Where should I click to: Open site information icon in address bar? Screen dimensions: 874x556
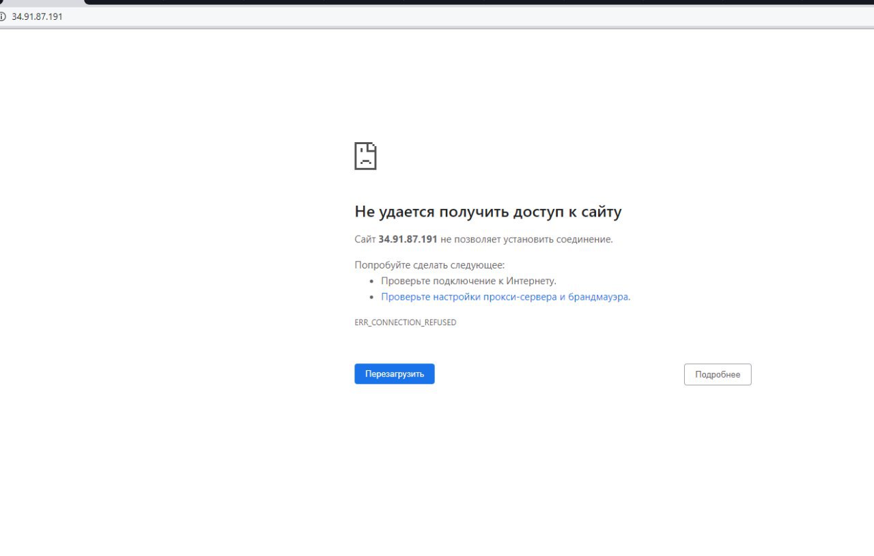pyautogui.click(x=3, y=16)
